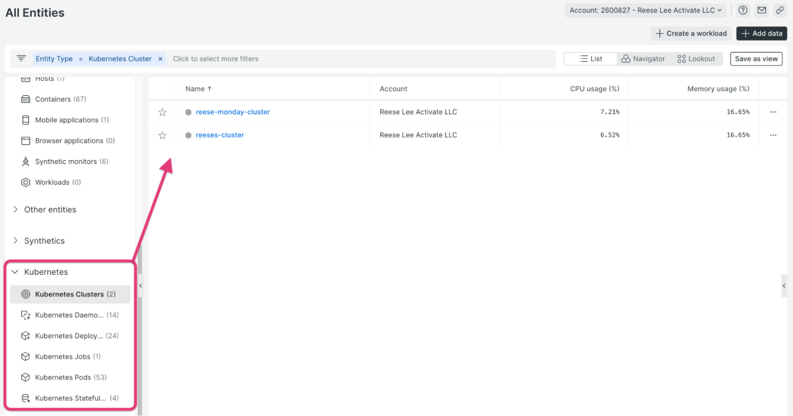Click the filter icon left of Entity Type
This screenshot has height=416, width=793.
[21, 58]
